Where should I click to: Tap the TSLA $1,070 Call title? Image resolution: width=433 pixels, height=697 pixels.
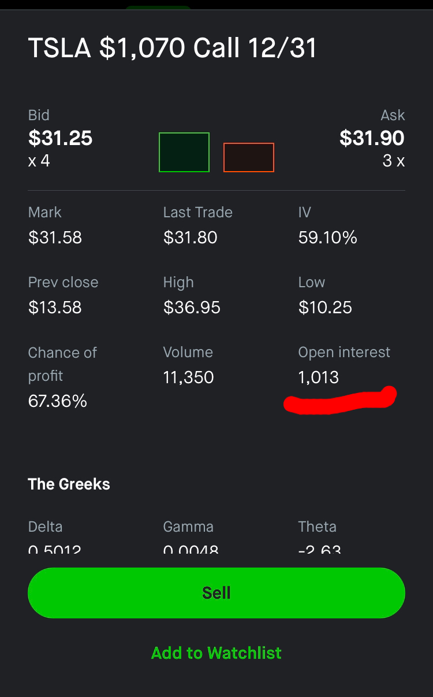[173, 48]
